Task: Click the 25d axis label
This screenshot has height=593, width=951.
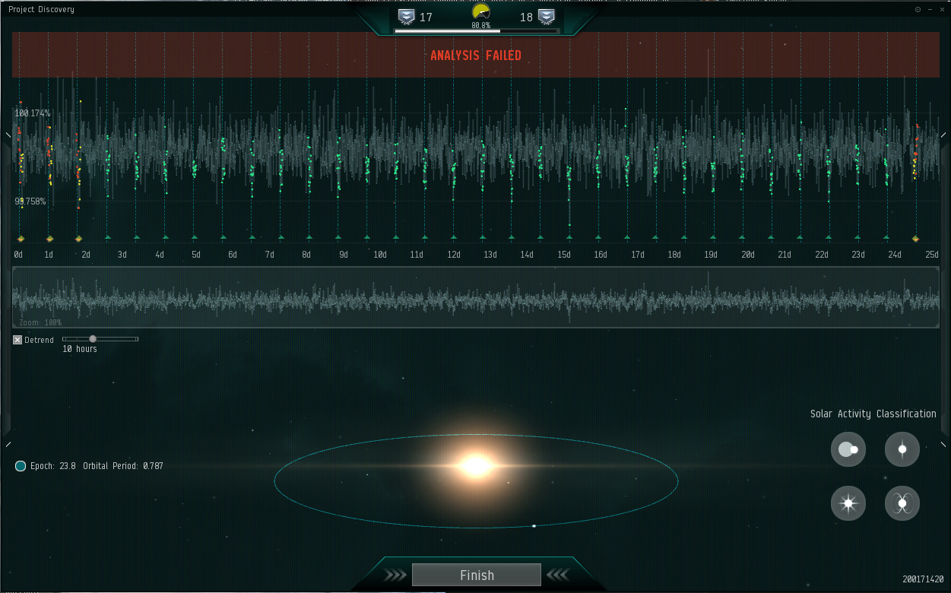Action: [x=932, y=255]
